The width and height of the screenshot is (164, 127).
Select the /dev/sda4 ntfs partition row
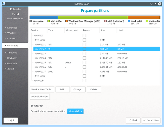(x=96, y=58)
